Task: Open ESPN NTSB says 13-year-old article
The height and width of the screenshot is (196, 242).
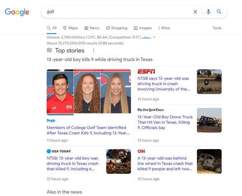Action: click(164, 84)
